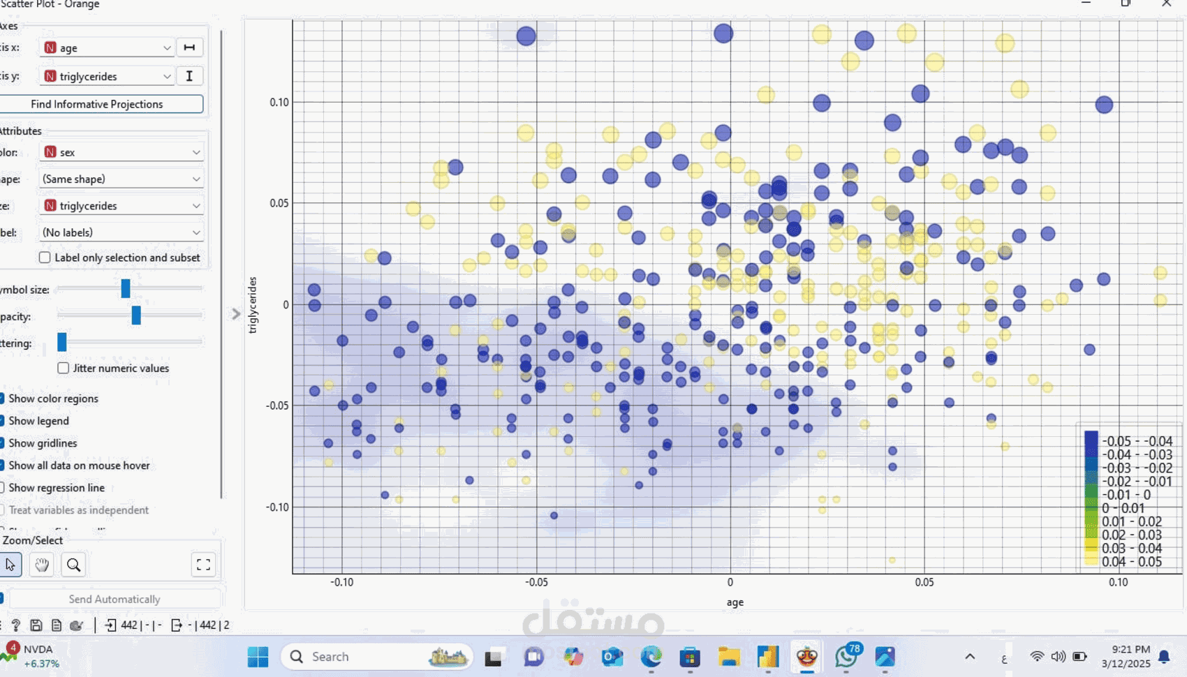Click x-axis tick label "-0.05"

(536, 582)
